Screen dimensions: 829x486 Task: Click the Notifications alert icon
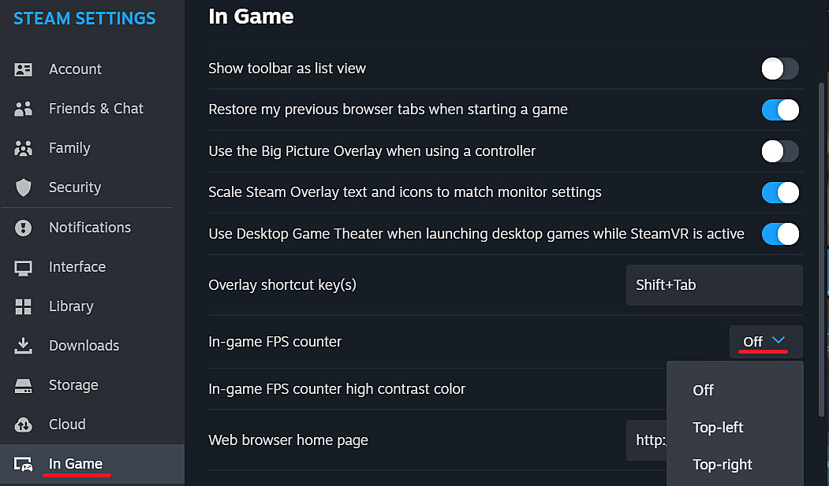tap(24, 228)
